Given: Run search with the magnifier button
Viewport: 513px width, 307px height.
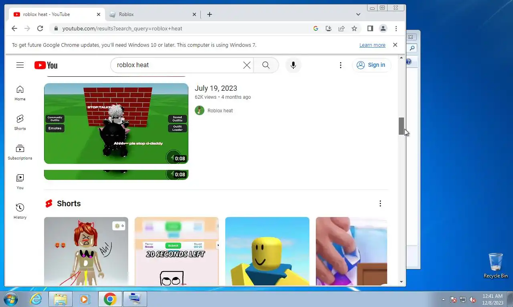Looking at the screenshot, I should pos(266,65).
